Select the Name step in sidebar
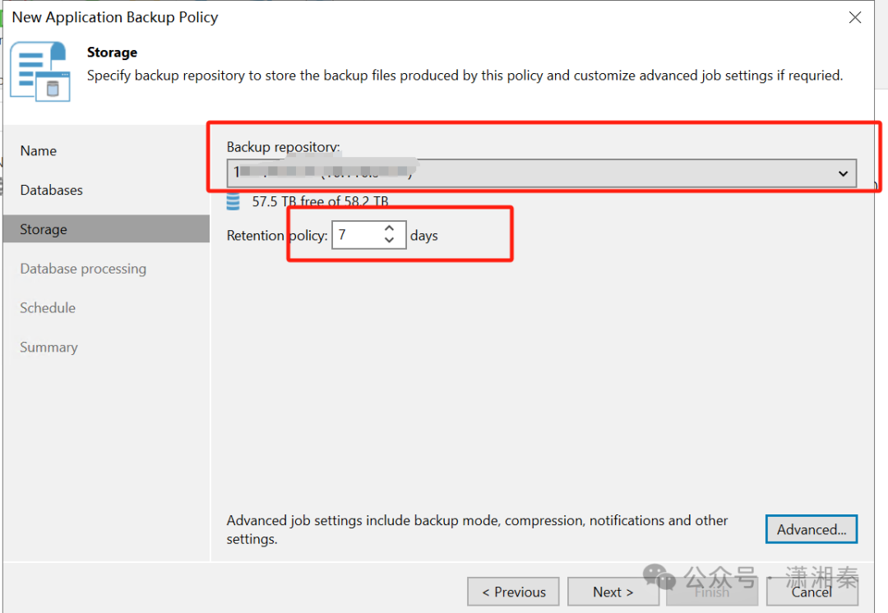Screen dimensions: 888x613 click(39, 151)
